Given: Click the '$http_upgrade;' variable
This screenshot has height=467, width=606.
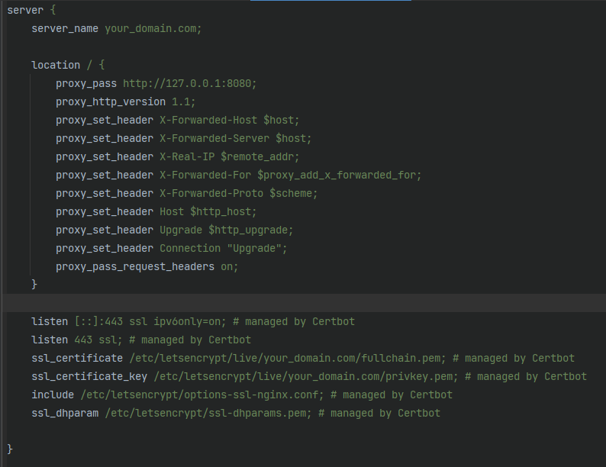Looking at the screenshot, I should click(x=251, y=230).
